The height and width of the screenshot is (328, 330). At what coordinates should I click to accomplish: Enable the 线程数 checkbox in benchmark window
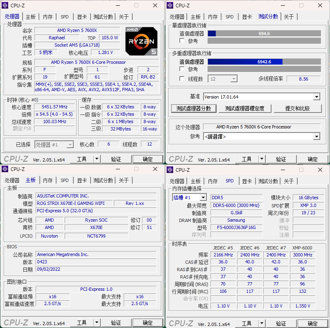pos(182,79)
